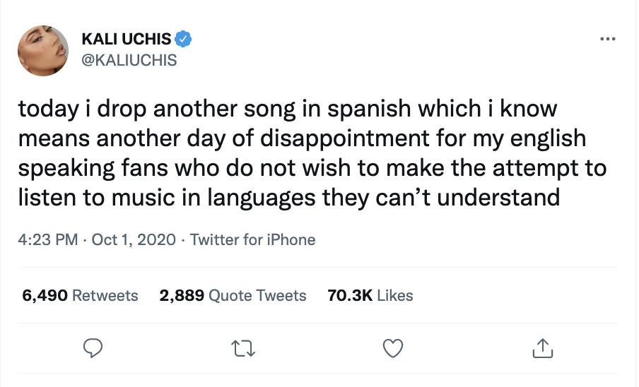
Task: Click the KALI UCHIS display name
Action: (129, 38)
